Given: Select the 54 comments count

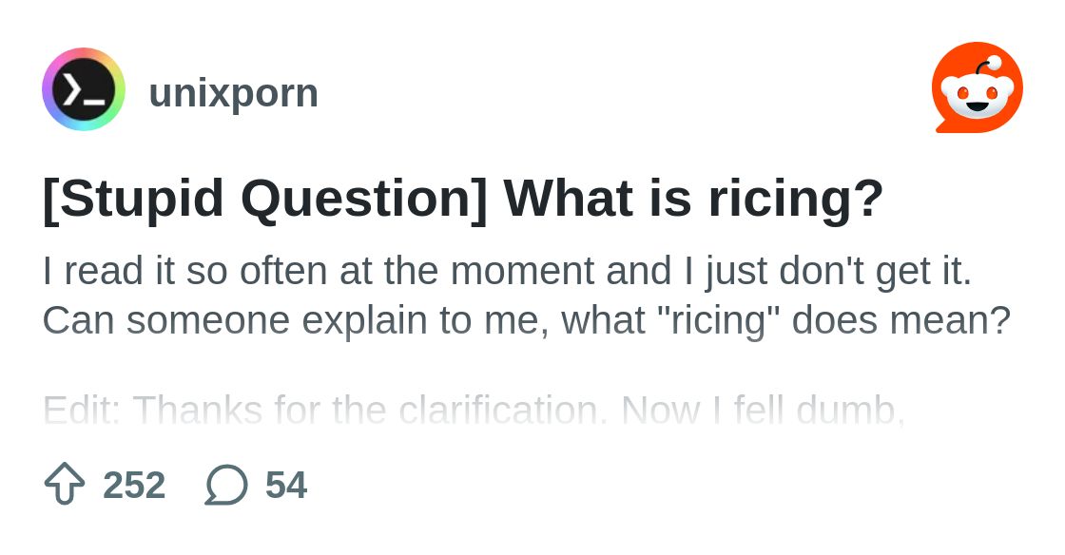Looking at the screenshot, I should coord(286,485).
